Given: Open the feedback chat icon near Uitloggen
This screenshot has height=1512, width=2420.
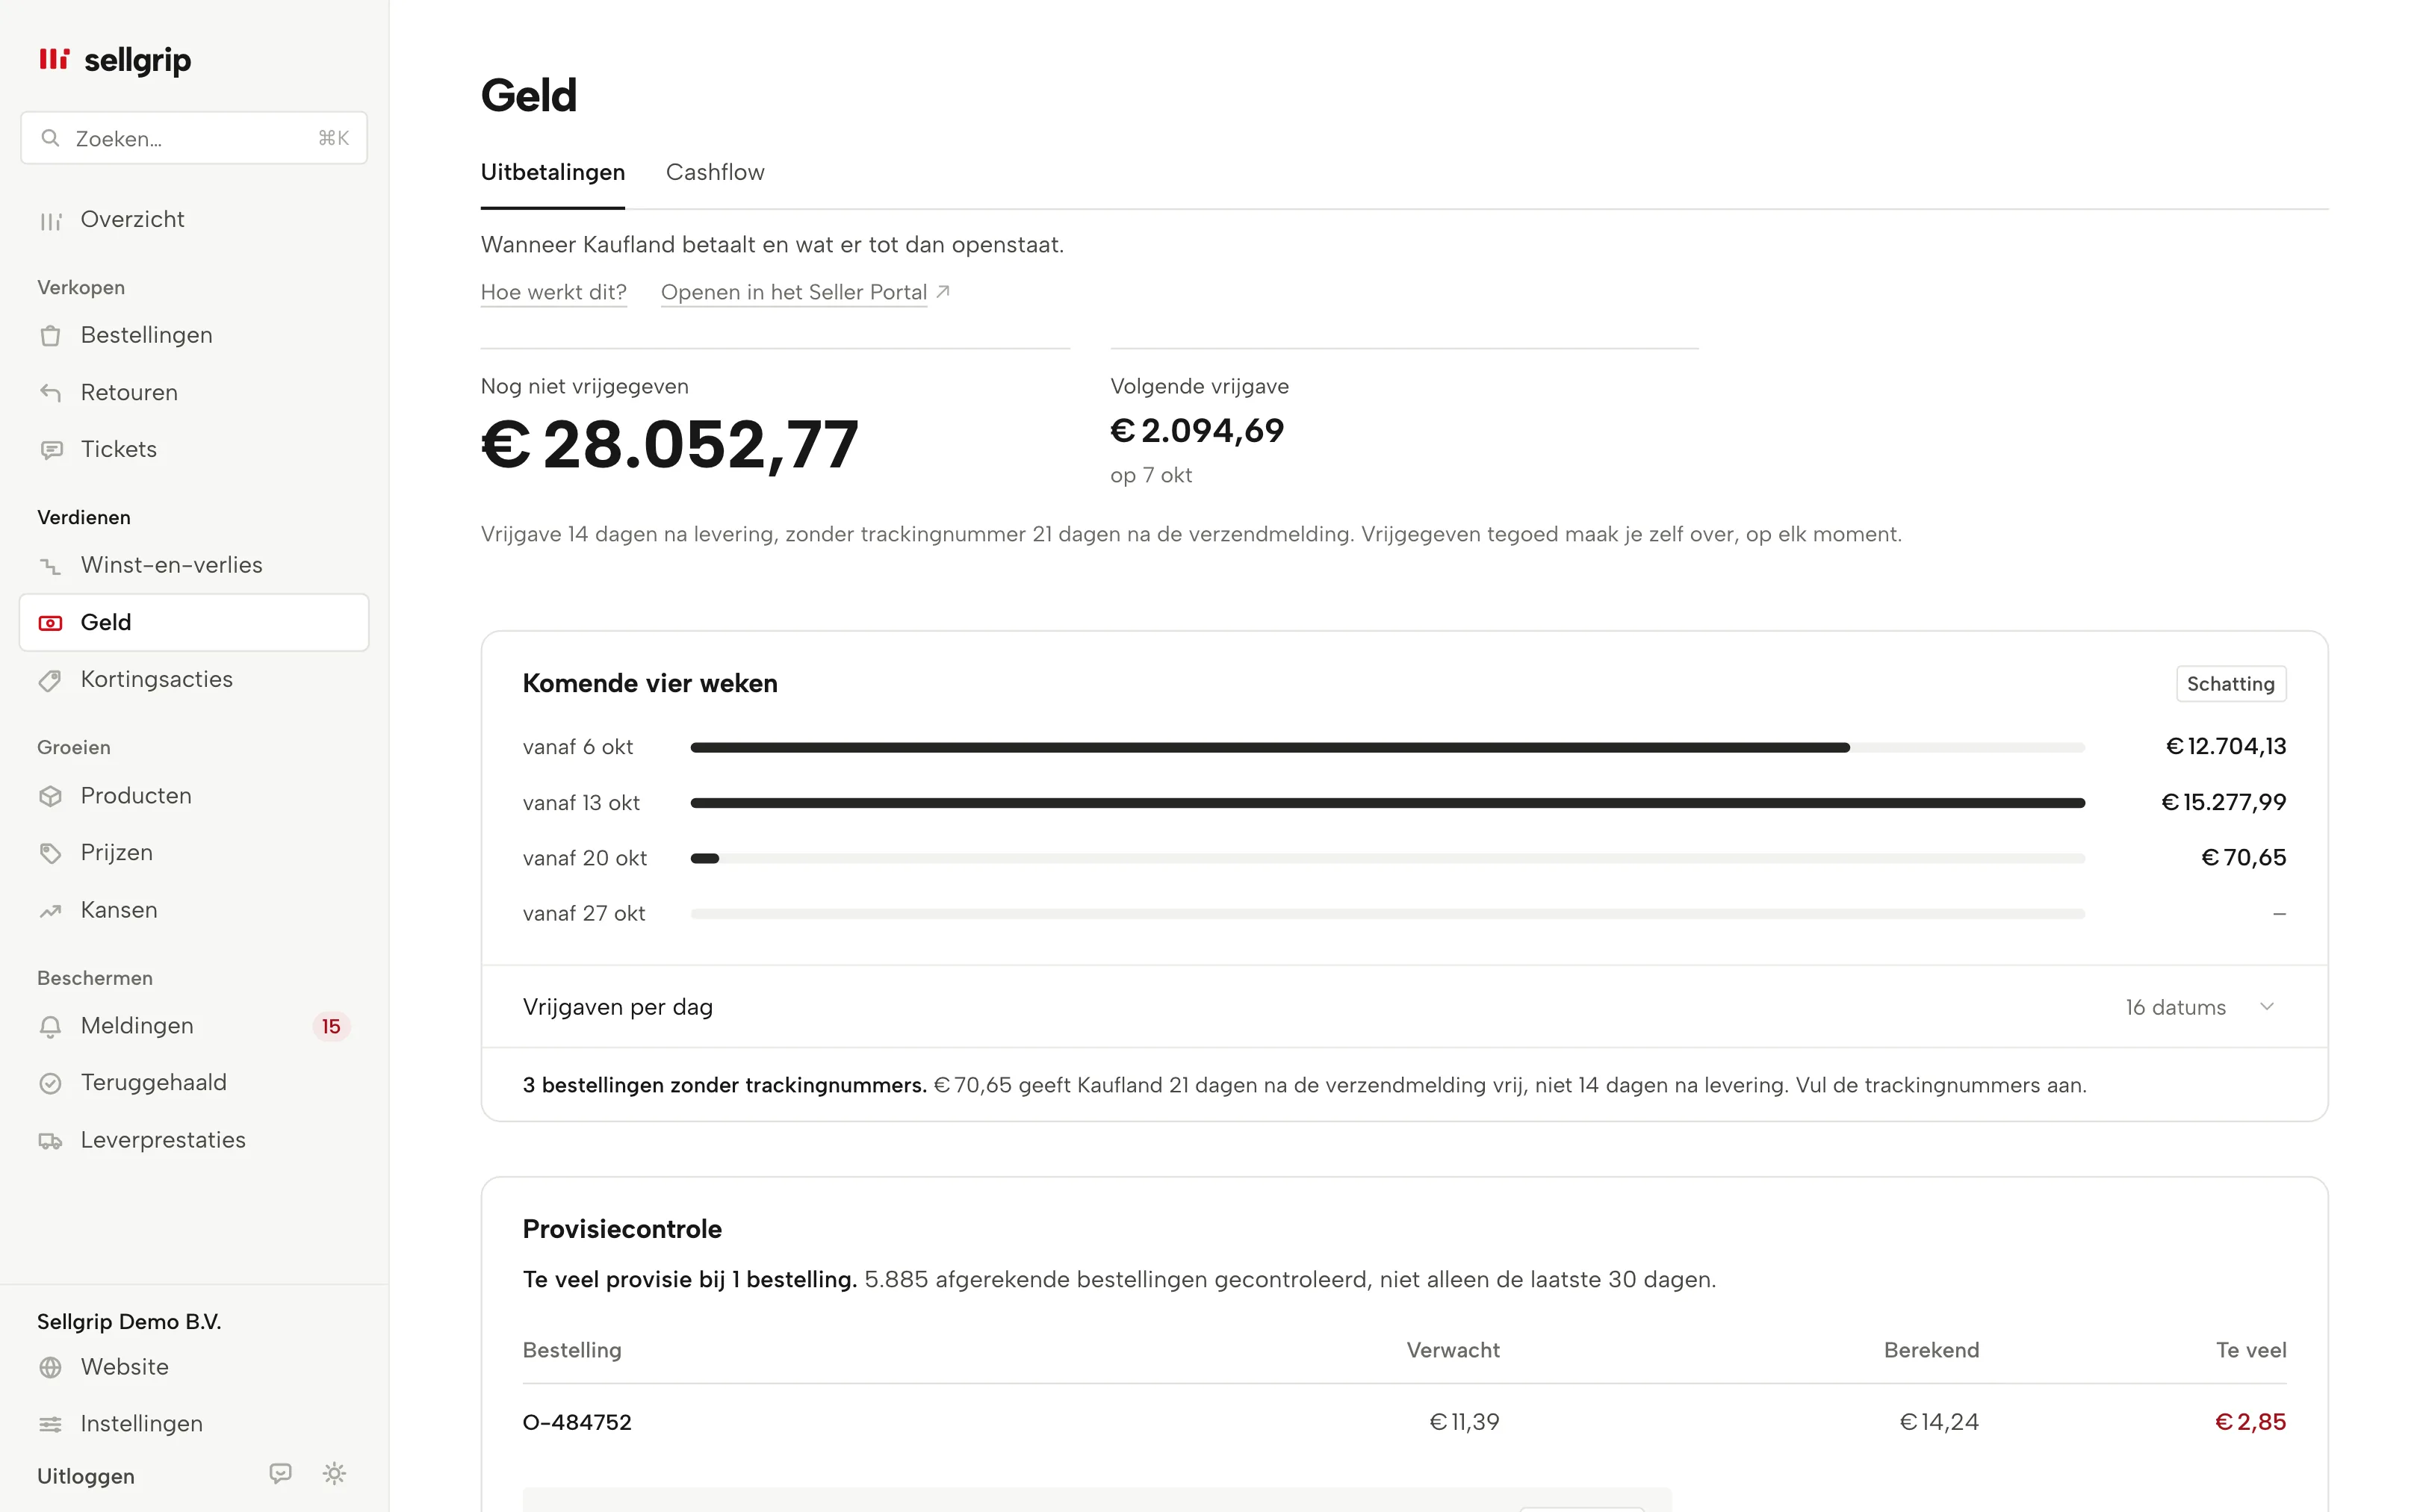Looking at the screenshot, I should coord(281,1473).
